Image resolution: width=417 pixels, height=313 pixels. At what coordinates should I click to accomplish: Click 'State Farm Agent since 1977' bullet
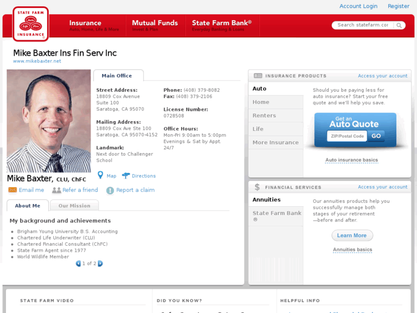[x=52, y=250]
